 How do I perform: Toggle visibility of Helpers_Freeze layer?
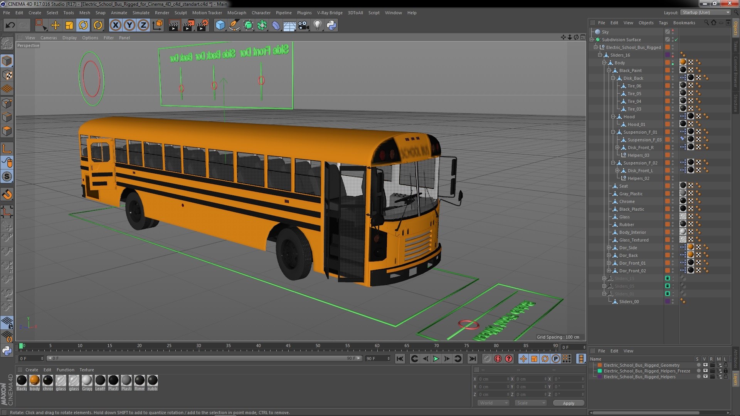click(x=705, y=371)
